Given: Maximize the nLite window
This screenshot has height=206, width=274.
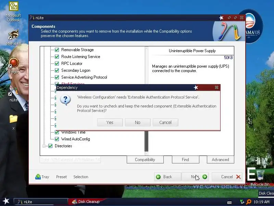Looking at the screenshot, I should pyautogui.click(x=235, y=18).
